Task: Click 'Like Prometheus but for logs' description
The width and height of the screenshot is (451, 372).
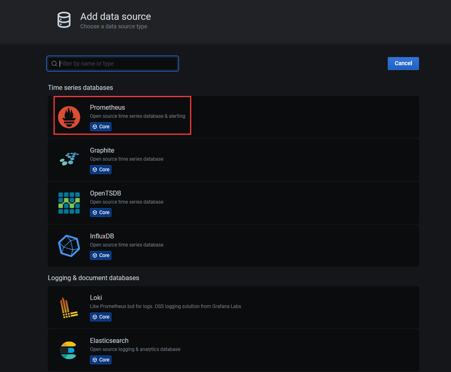Action: click(x=165, y=306)
